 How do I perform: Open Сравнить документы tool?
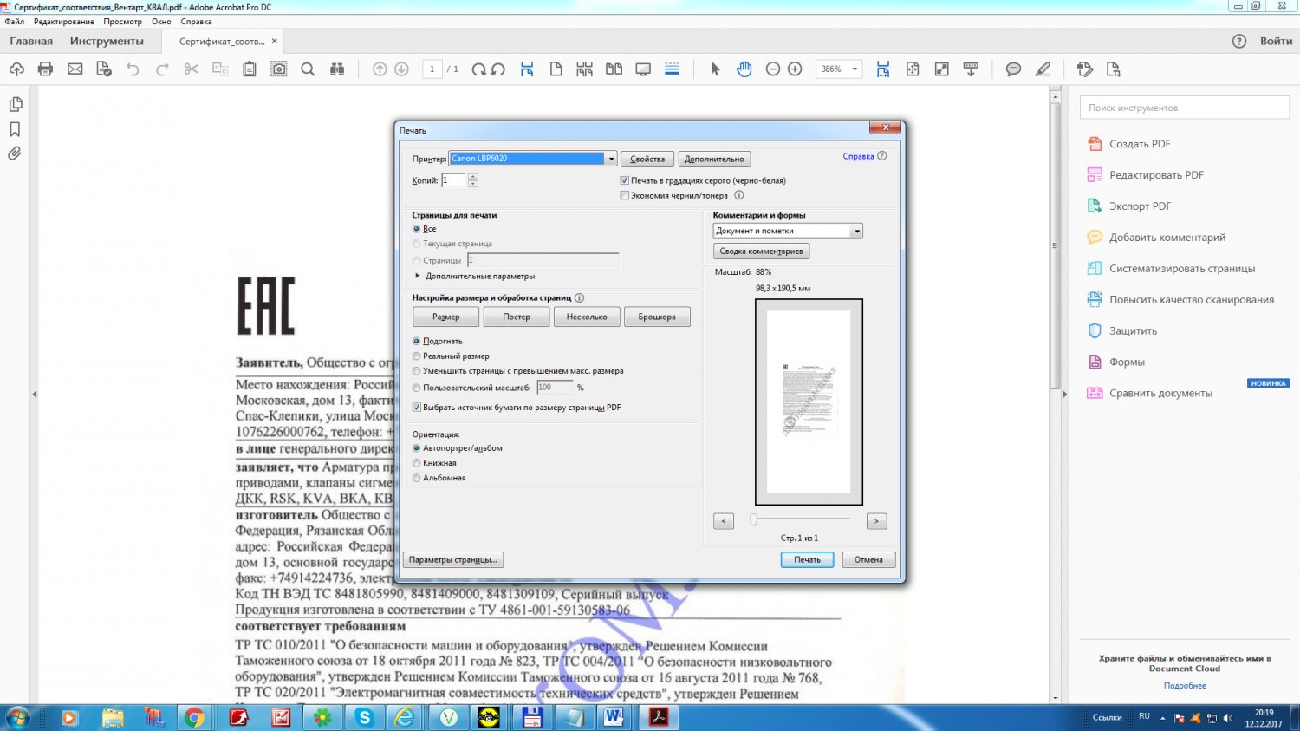point(1160,394)
